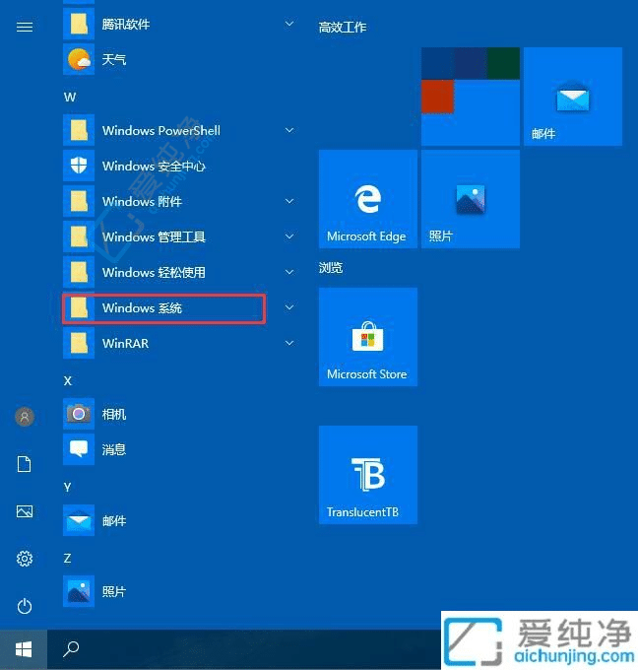Click the Windows PowerShell folder icon
The width and height of the screenshot is (638, 670).
(x=79, y=130)
